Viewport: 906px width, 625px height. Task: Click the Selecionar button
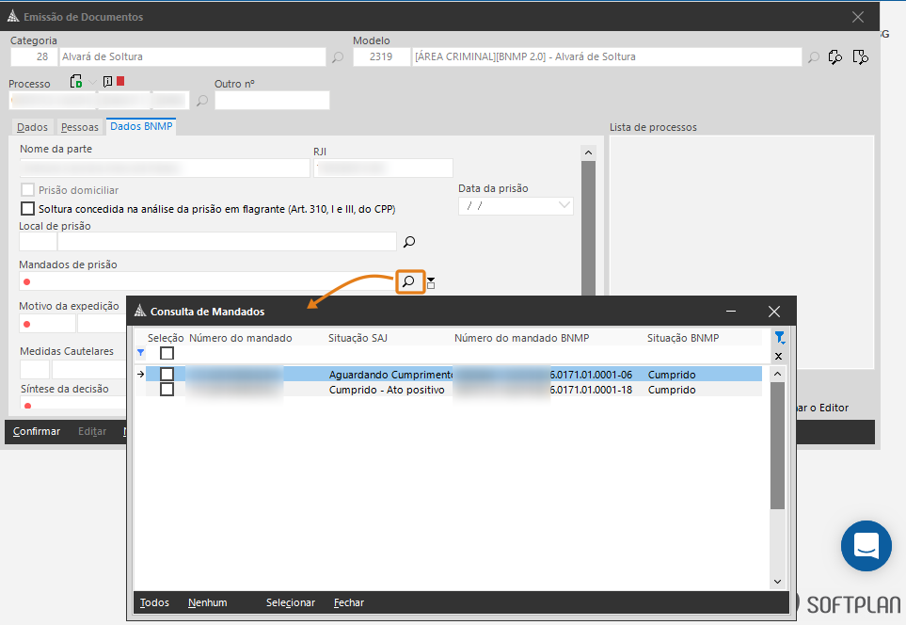290,602
